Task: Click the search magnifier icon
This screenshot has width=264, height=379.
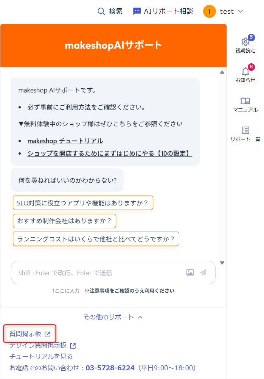Action: pos(101,11)
